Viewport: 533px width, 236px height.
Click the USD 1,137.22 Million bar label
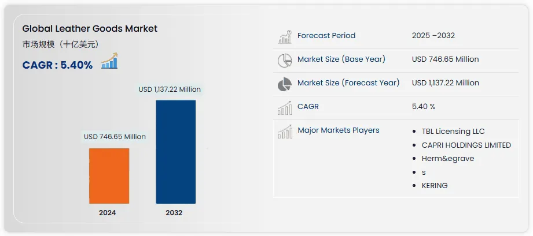click(170, 89)
